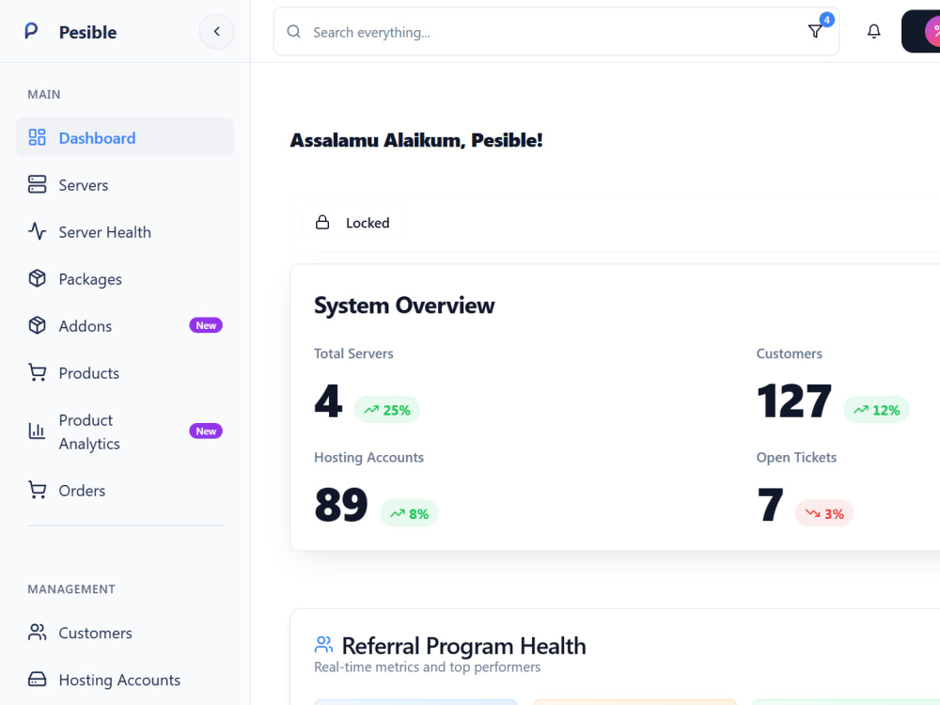This screenshot has width=940, height=705.
Task: Toggle the Locked layout button
Action: [x=352, y=223]
